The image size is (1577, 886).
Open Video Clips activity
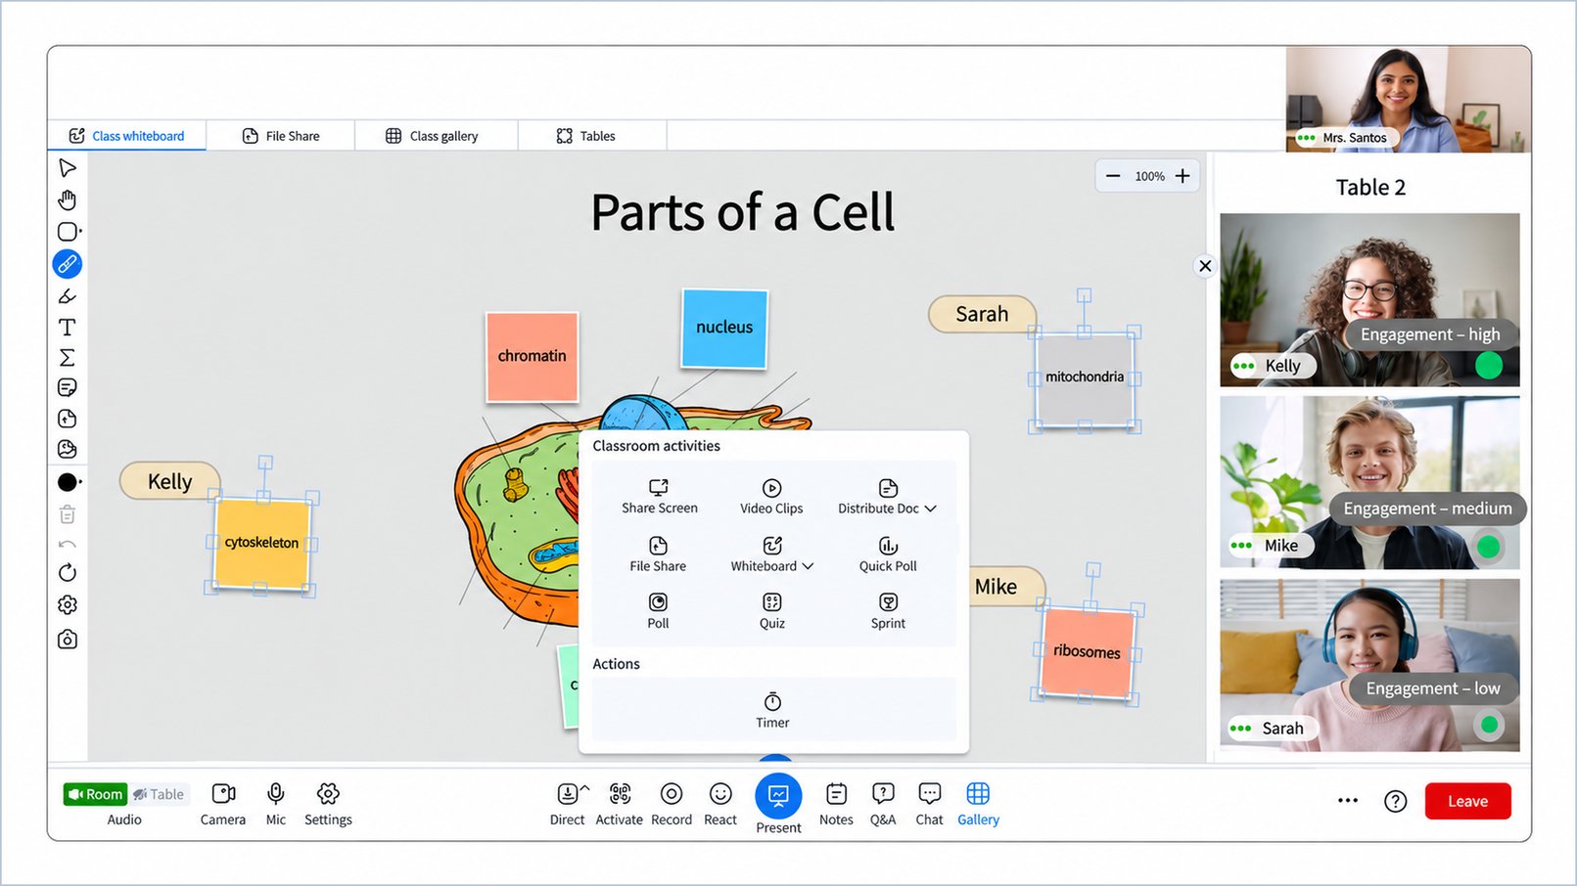pos(771,497)
